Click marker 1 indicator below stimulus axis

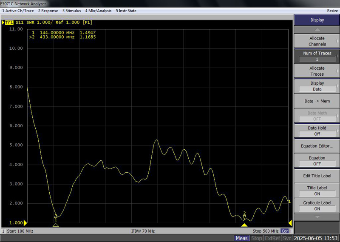(x=56, y=225)
